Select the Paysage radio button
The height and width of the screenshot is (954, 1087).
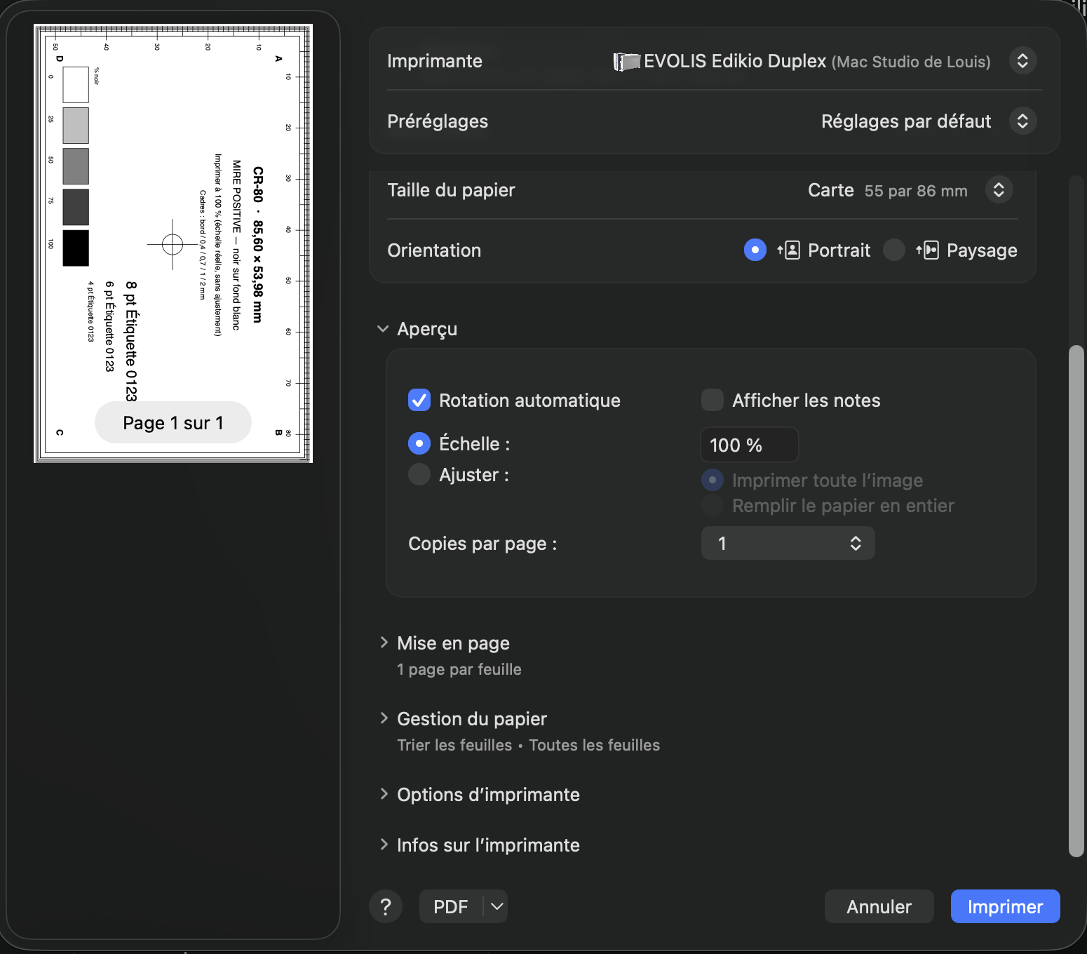click(x=894, y=250)
